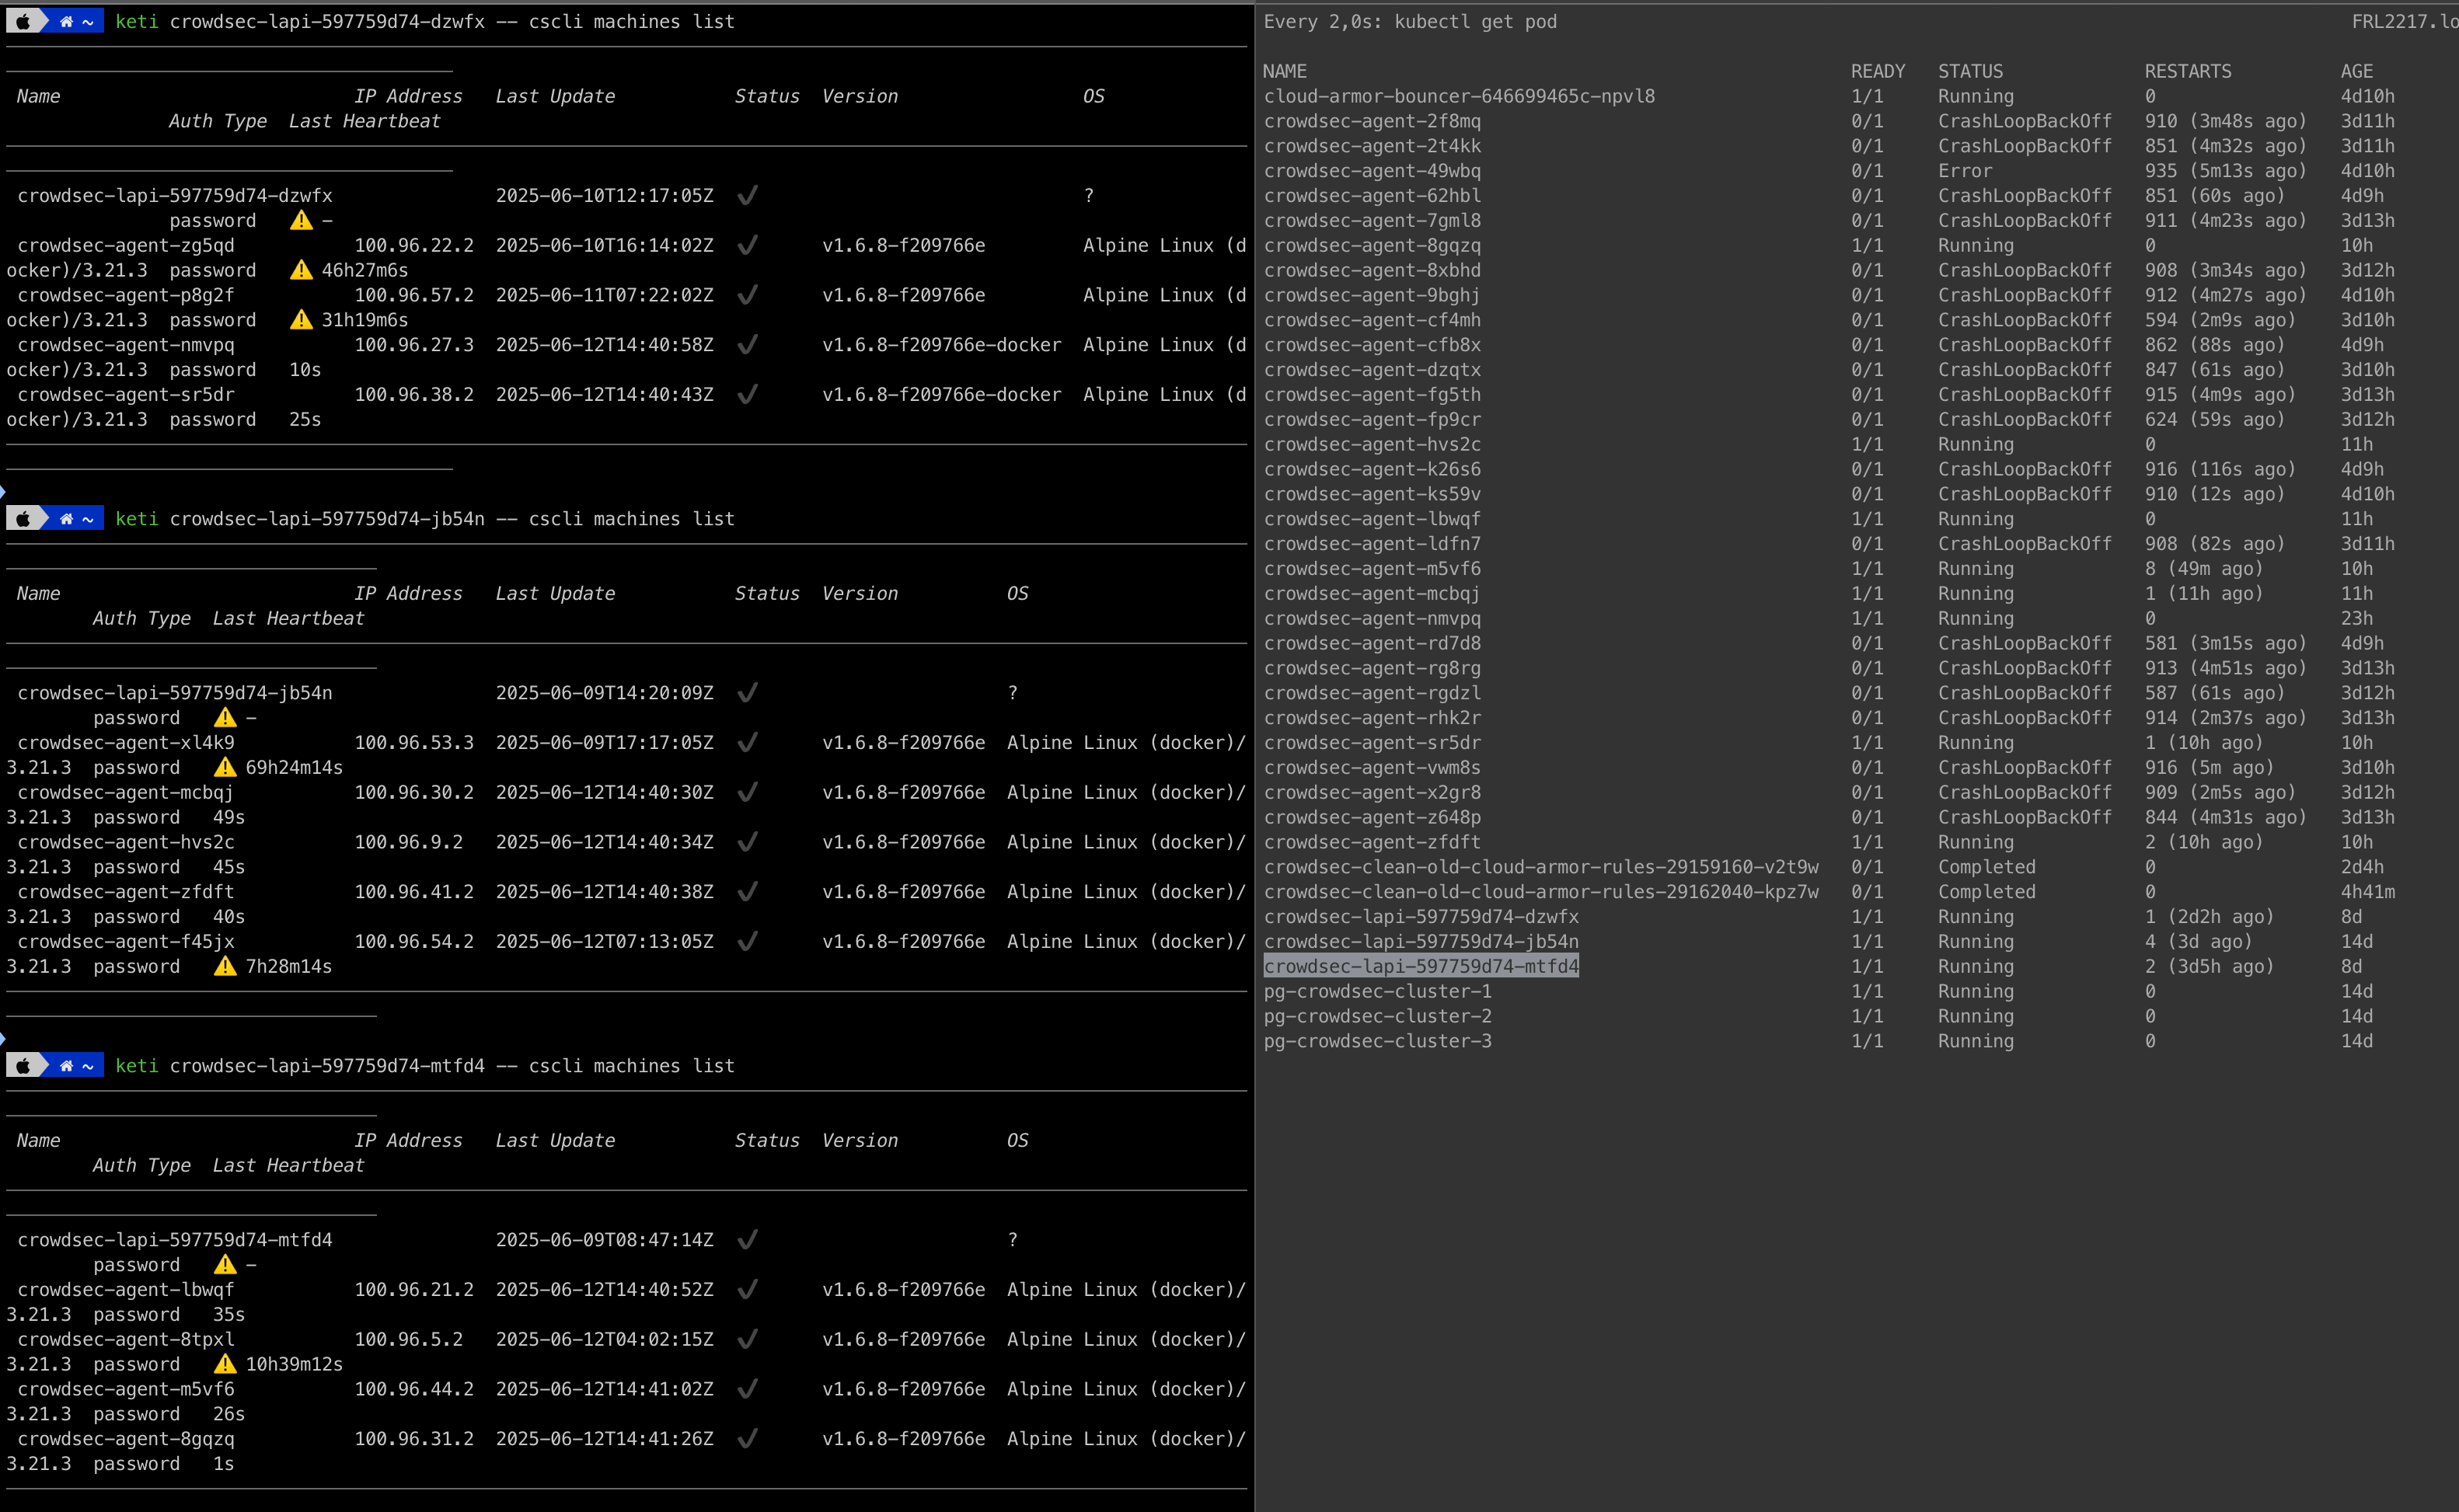Click the home icon in the jb54n command prompt

66,518
